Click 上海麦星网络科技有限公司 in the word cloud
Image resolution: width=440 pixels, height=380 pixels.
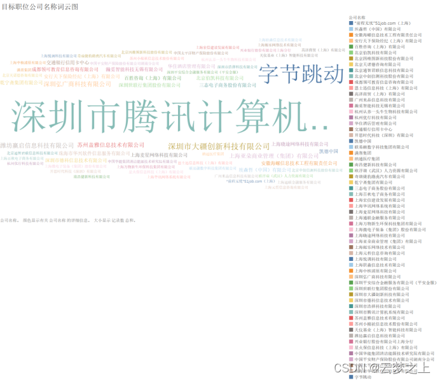pyautogui.click(x=159, y=155)
